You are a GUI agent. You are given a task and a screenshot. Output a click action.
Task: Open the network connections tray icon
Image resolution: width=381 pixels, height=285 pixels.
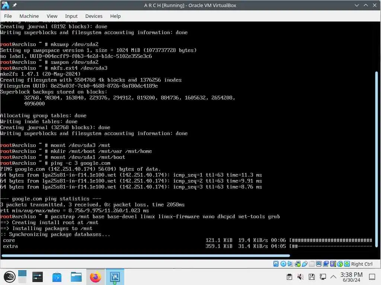coord(323,277)
